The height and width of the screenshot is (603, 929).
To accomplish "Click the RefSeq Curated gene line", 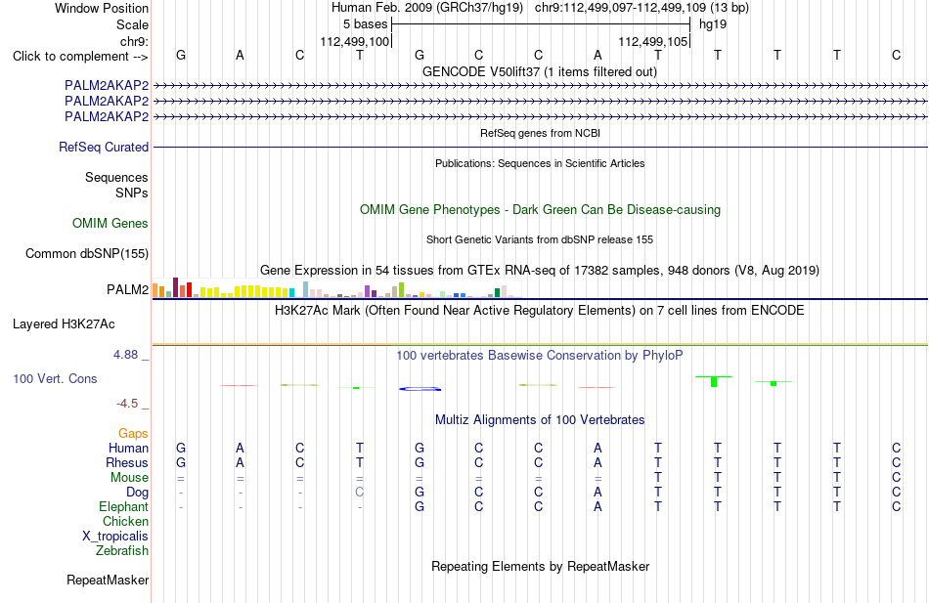I will (540, 147).
